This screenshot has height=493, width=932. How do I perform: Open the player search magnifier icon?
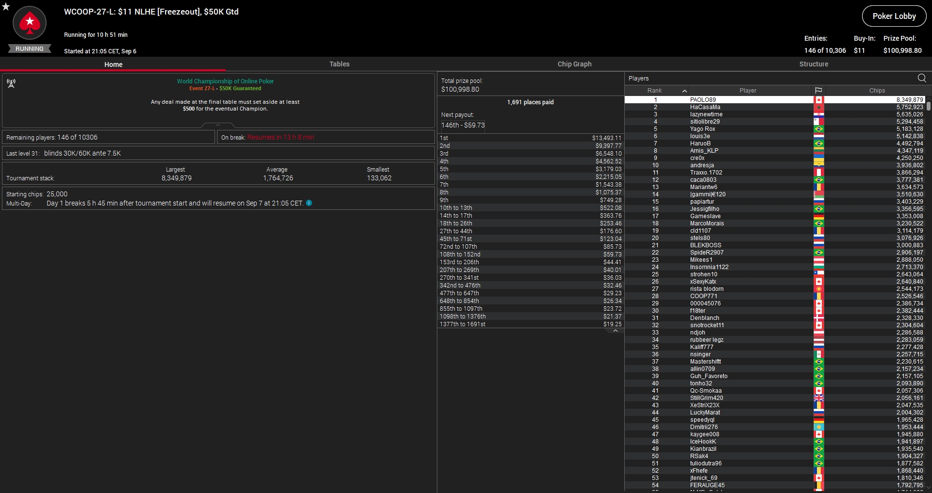click(x=922, y=78)
